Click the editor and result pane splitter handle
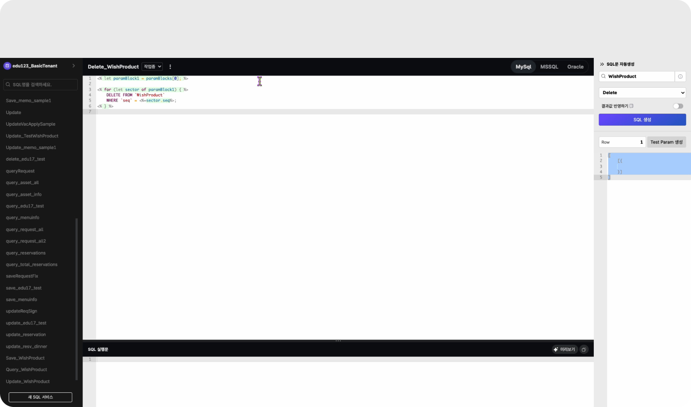The height and width of the screenshot is (407, 691). pos(338,341)
